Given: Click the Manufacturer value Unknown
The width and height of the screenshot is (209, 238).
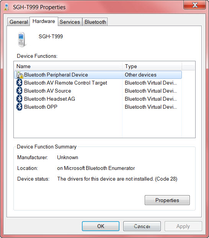Looking at the screenshot, I should 68,157.
